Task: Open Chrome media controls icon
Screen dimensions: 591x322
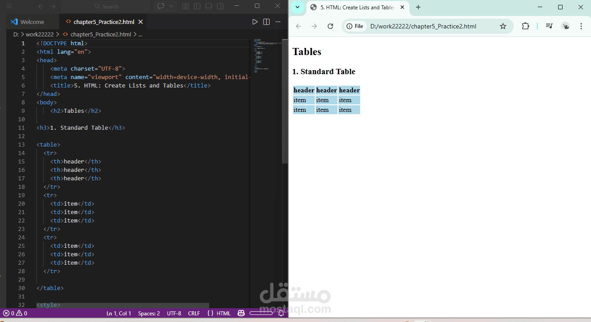Action: (549, 26)
